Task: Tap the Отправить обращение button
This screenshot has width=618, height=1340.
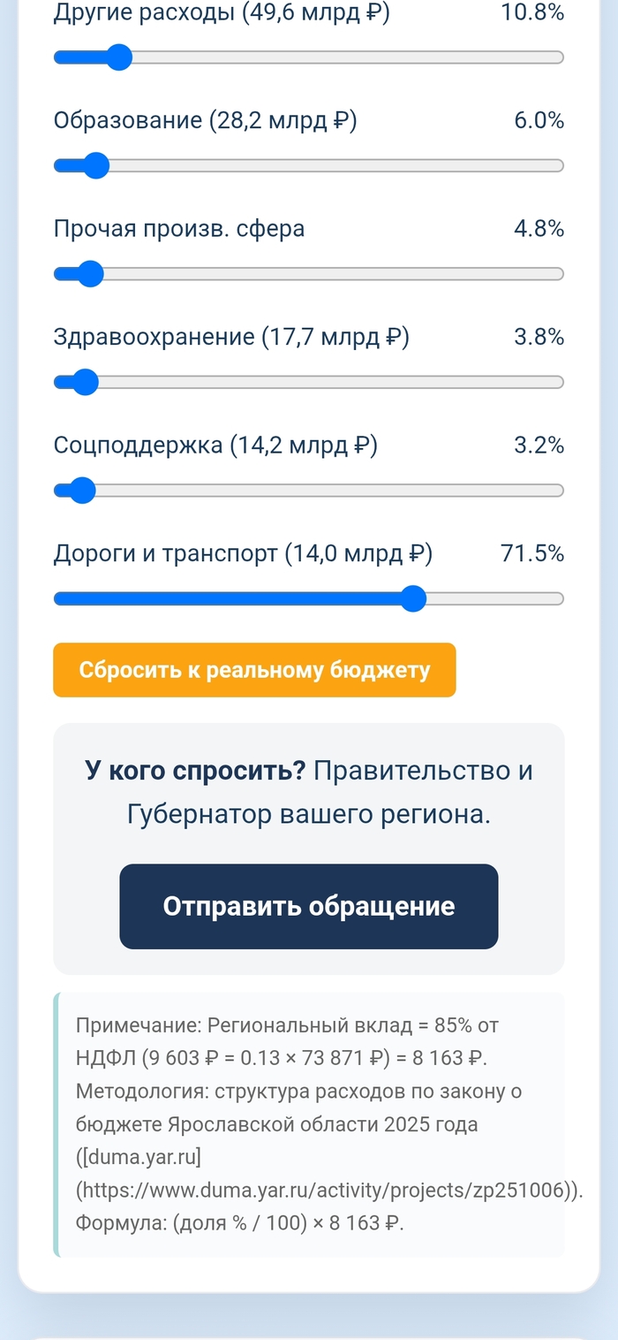Action: pyautogui.click(x=308, y=906)
